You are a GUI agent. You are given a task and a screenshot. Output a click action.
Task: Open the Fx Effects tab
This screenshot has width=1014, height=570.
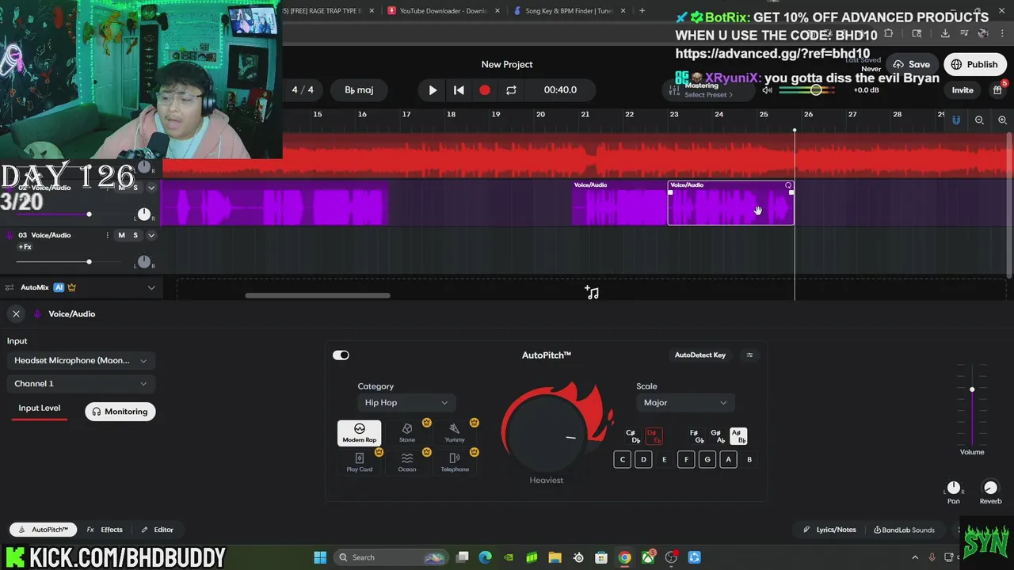(105, 530)
